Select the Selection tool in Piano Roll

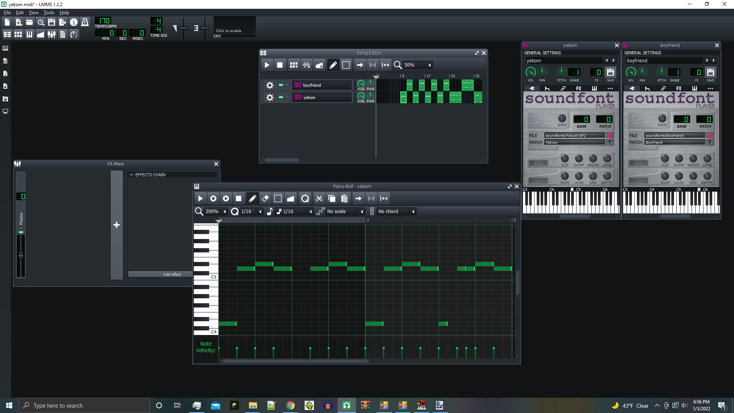278,198
